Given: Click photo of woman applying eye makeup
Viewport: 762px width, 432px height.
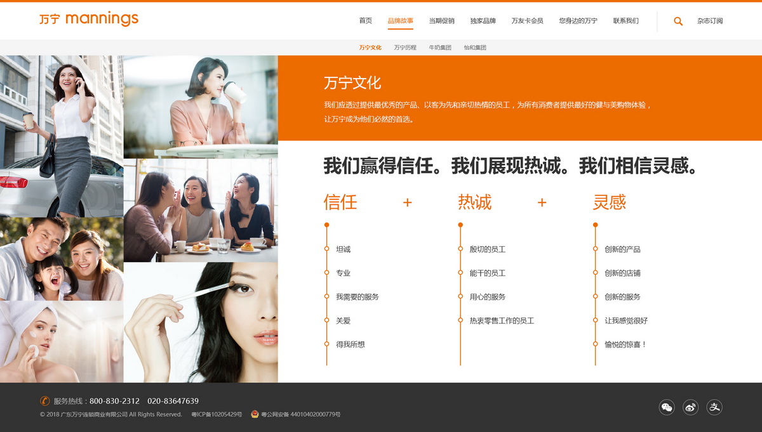Looking at the screenshot, I should pyautogui.click(x=201, y=322).
